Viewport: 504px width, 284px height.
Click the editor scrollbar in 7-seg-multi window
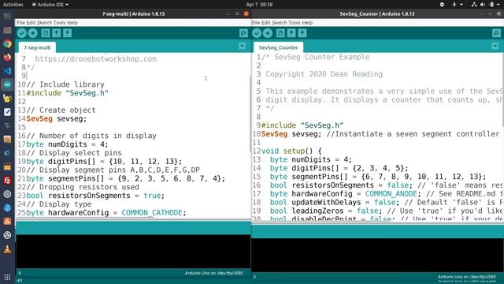(x=250, y=114)
